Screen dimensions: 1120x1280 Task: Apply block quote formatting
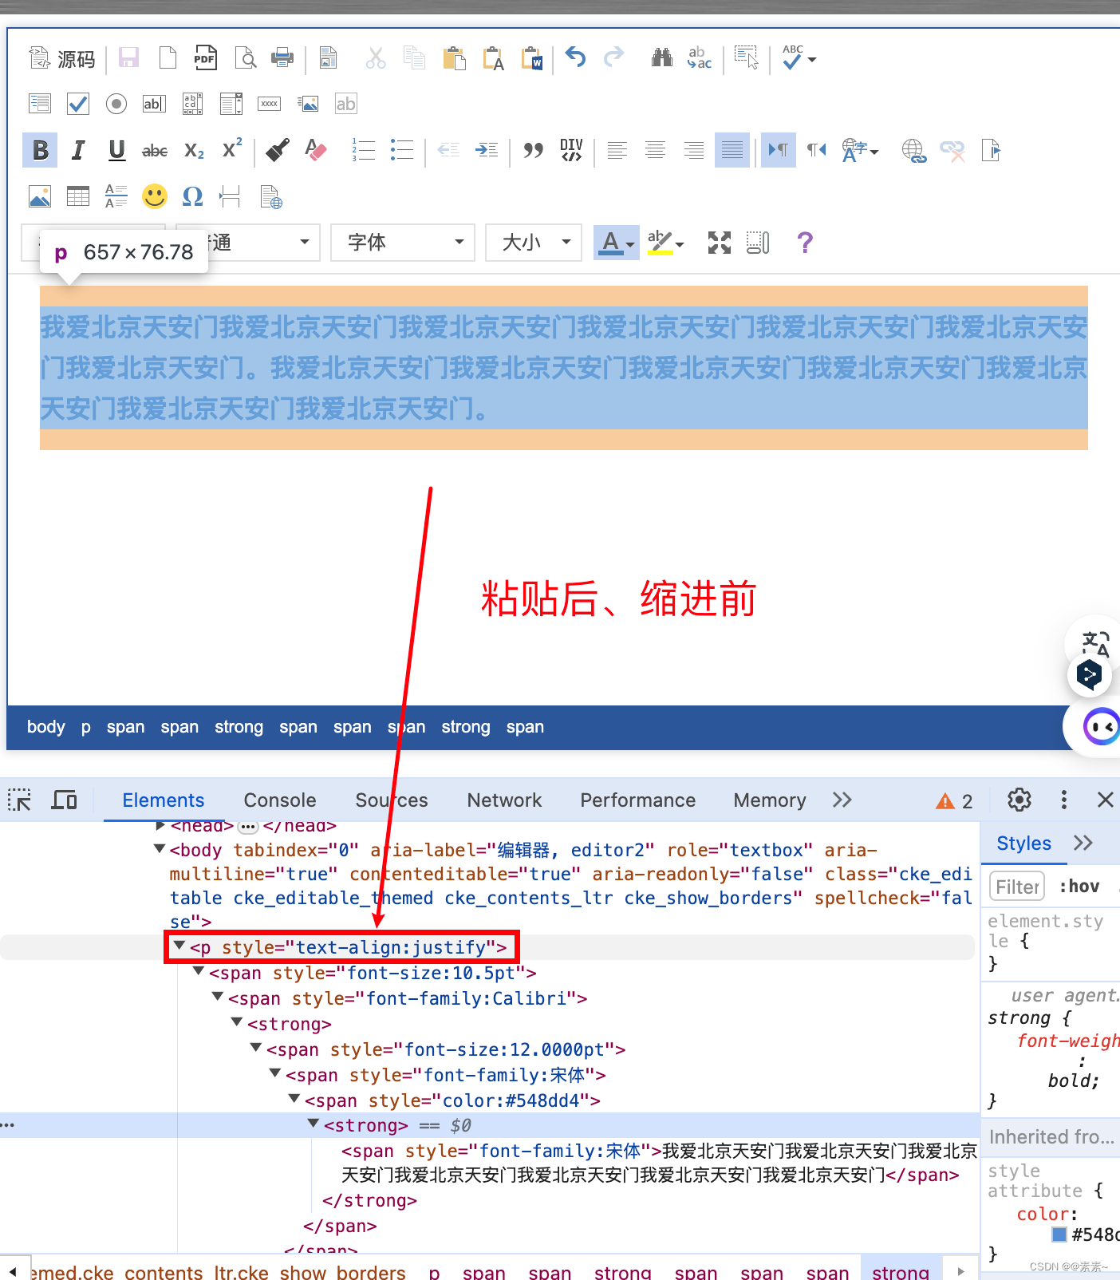click(533, 150)
